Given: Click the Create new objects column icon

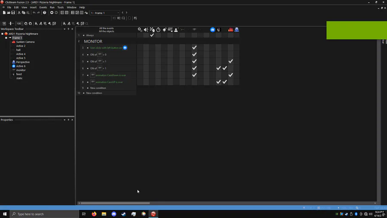Looking at the screenshot, I should [164, 30].
